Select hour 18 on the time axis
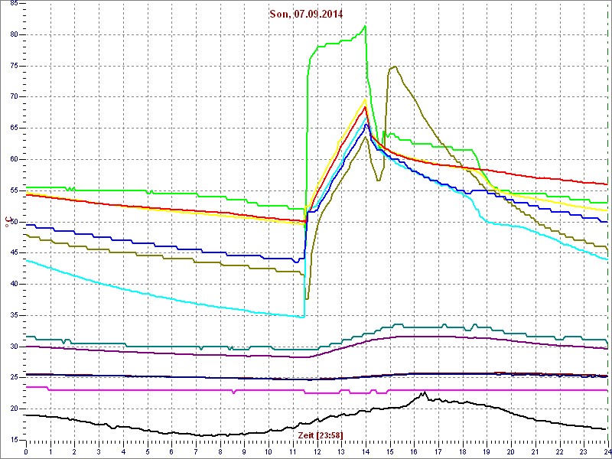Screen dimensions: 612x459 462,451
